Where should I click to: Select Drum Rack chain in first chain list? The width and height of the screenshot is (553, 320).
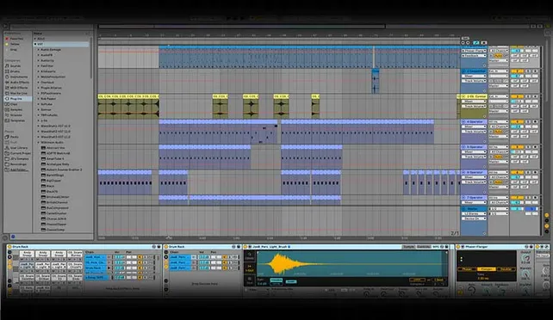pos(96,268)
